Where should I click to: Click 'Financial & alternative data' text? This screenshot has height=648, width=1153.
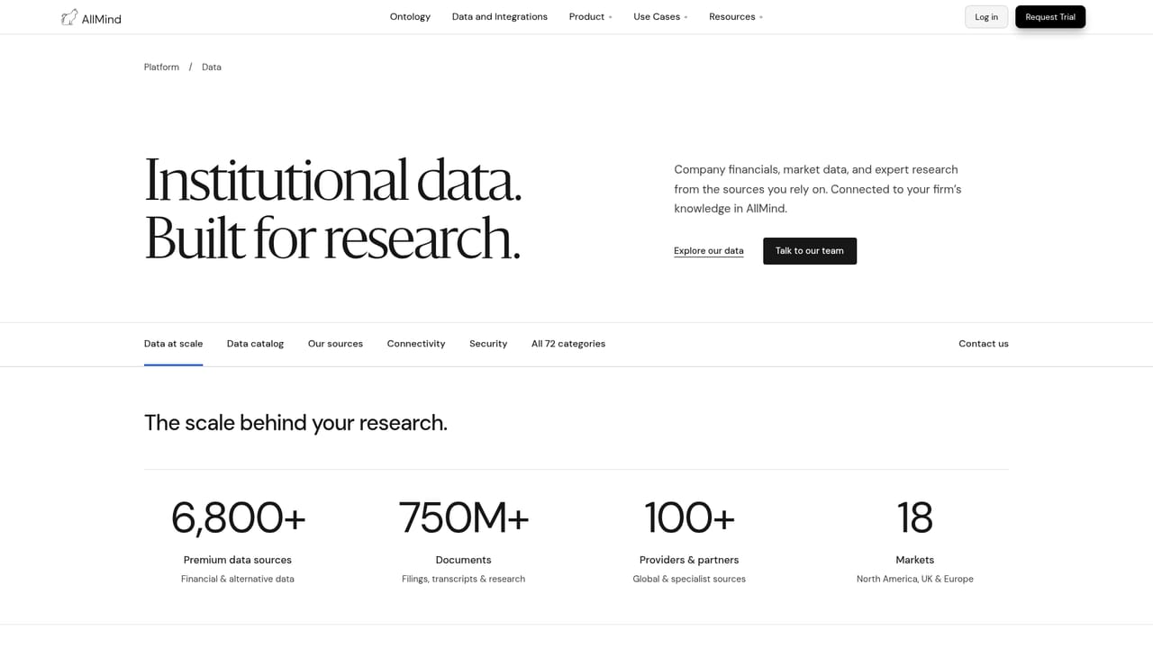(x=238, y=579)
